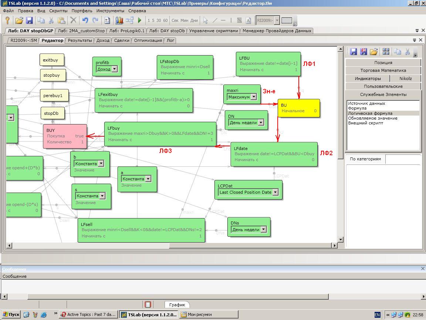Click the Индикаторы category button
426x320 pixels.
(x=368, y=79)
